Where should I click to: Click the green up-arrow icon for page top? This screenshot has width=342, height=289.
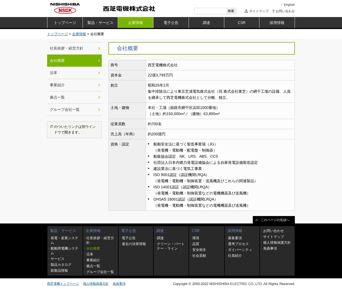[x=256, y=220]
